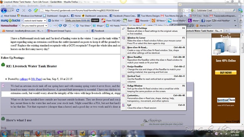Choose Window As Cursor menu item
The image size is (244, 137).
[153, 40]
